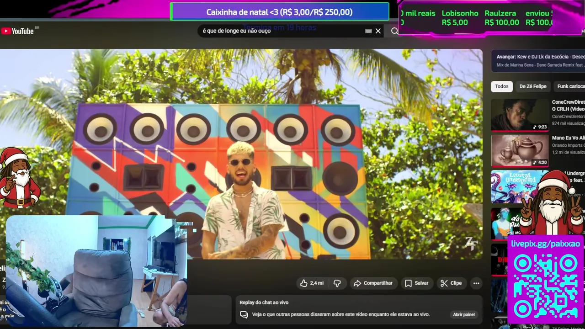Like the video (2,4 mi)
Viewport: 585px width, 329px height.
[x=312, y=283]
